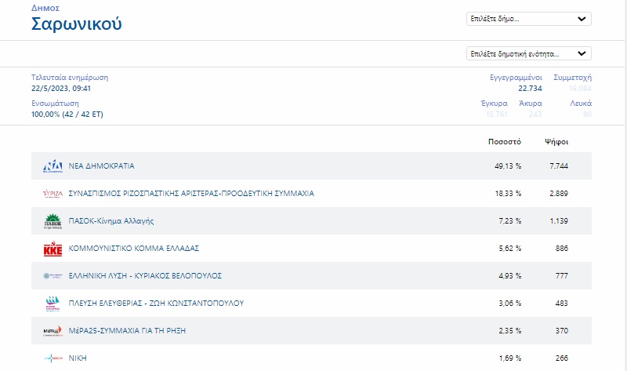This screenshot has width=627, height=371.
Task: Select ΜέΡΑ25-ΣΥΜΜΑΧΙΑ ΓΙΑ ΤΗ ΡΗΞΗ name
Action: click(127, 331)
